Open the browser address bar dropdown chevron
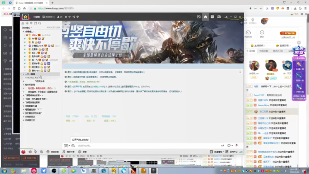The width and height of the screenshot is (309, 174). coord(260,9)
